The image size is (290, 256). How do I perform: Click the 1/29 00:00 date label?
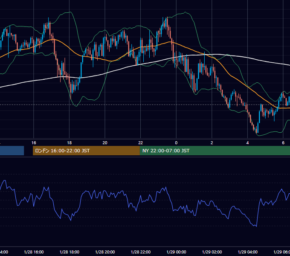[176, 252]
